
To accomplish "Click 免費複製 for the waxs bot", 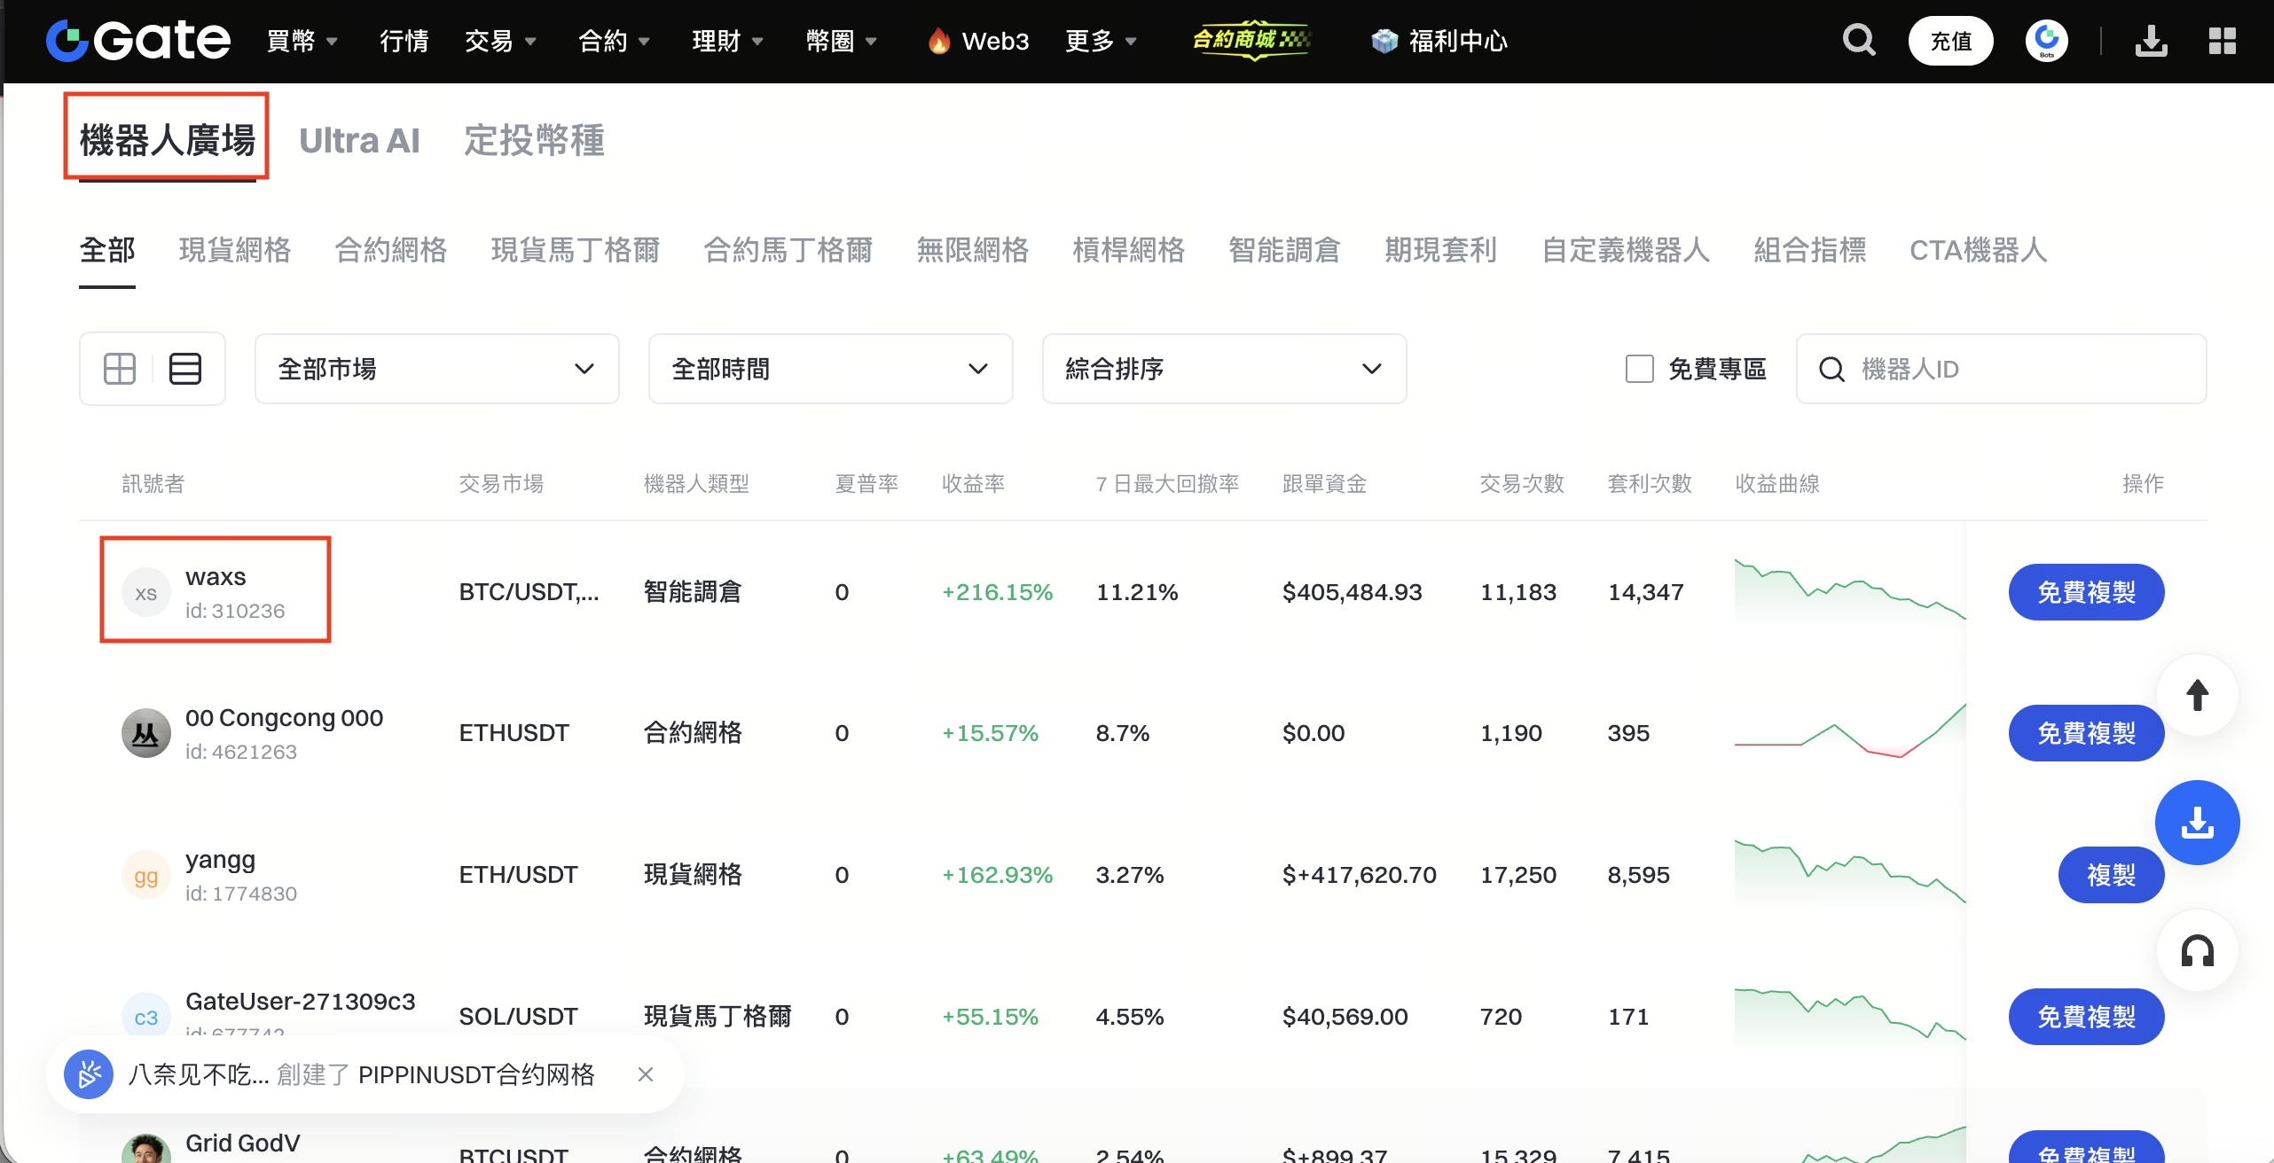I will [2086, 592].
